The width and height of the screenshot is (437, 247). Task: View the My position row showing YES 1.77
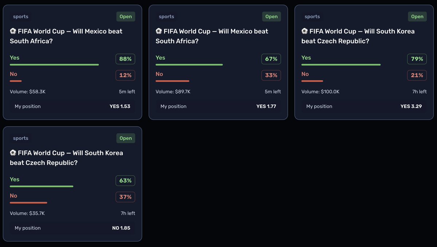(218, 107)
